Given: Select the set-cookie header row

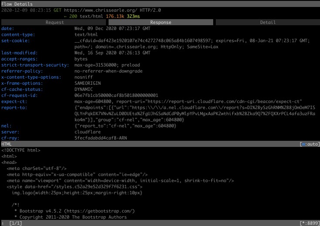Looking at the screenshot, I should (x=16, y=40).
